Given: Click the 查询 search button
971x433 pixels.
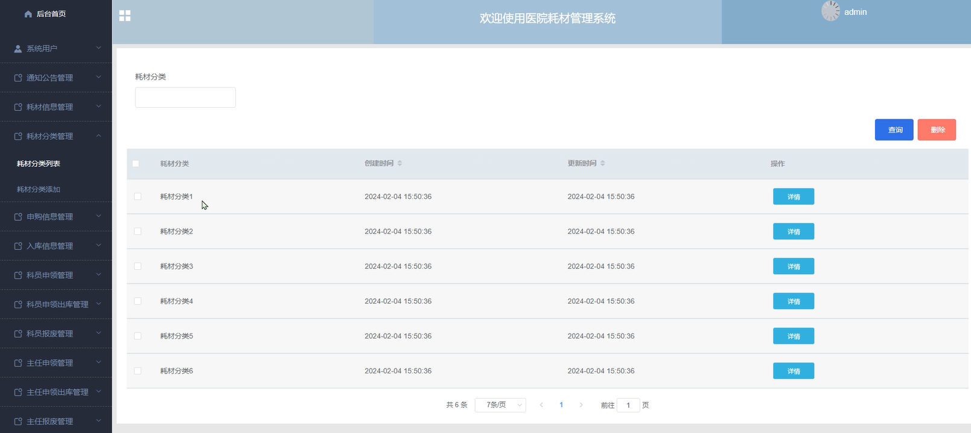Looking at the screenshot, I should click(894, 130).
